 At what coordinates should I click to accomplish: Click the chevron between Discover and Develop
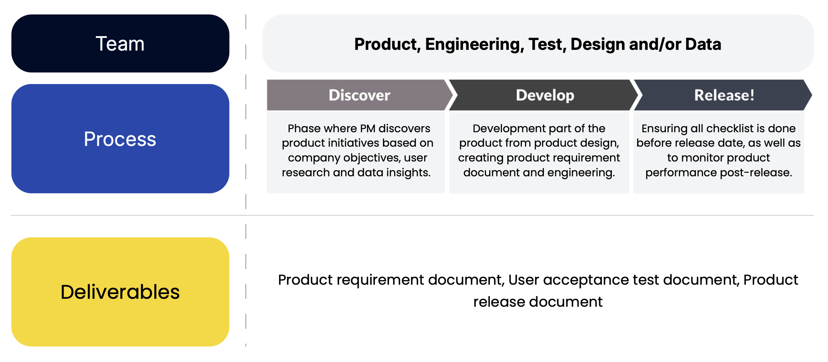tap(451, 95)
